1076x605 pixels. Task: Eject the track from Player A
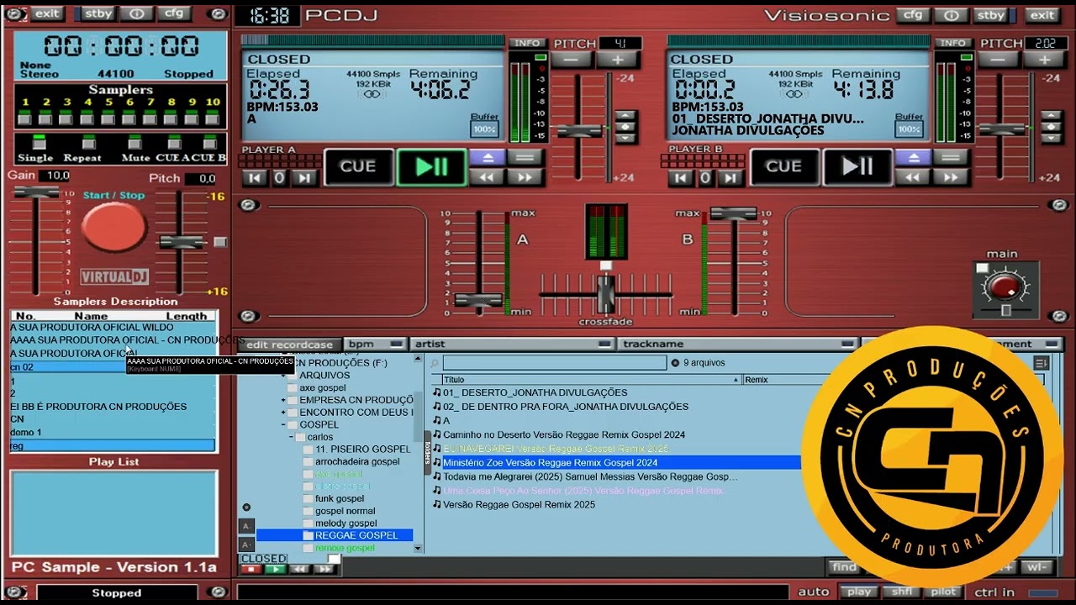tap(487, 157)
